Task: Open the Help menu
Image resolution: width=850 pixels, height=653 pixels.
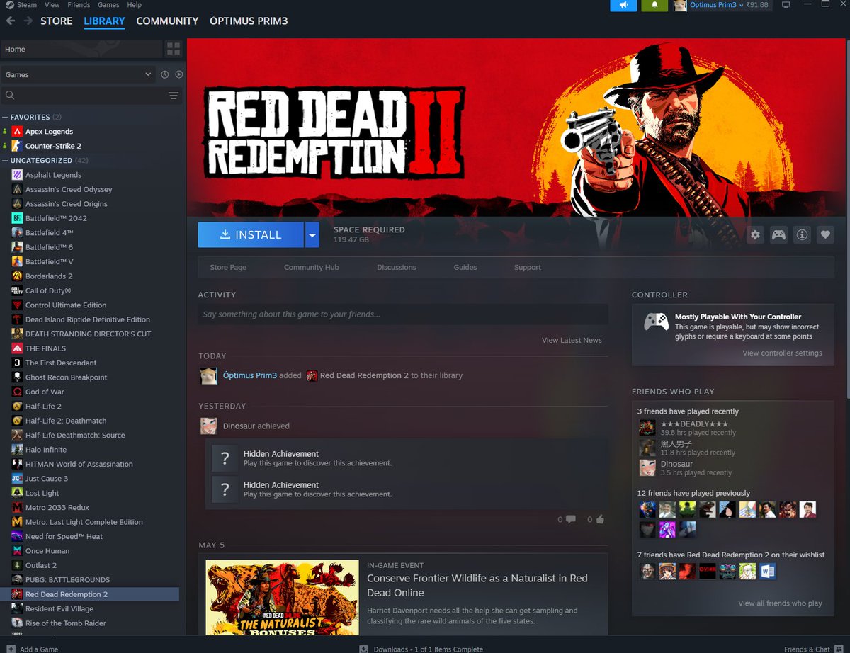Action: 135,5
